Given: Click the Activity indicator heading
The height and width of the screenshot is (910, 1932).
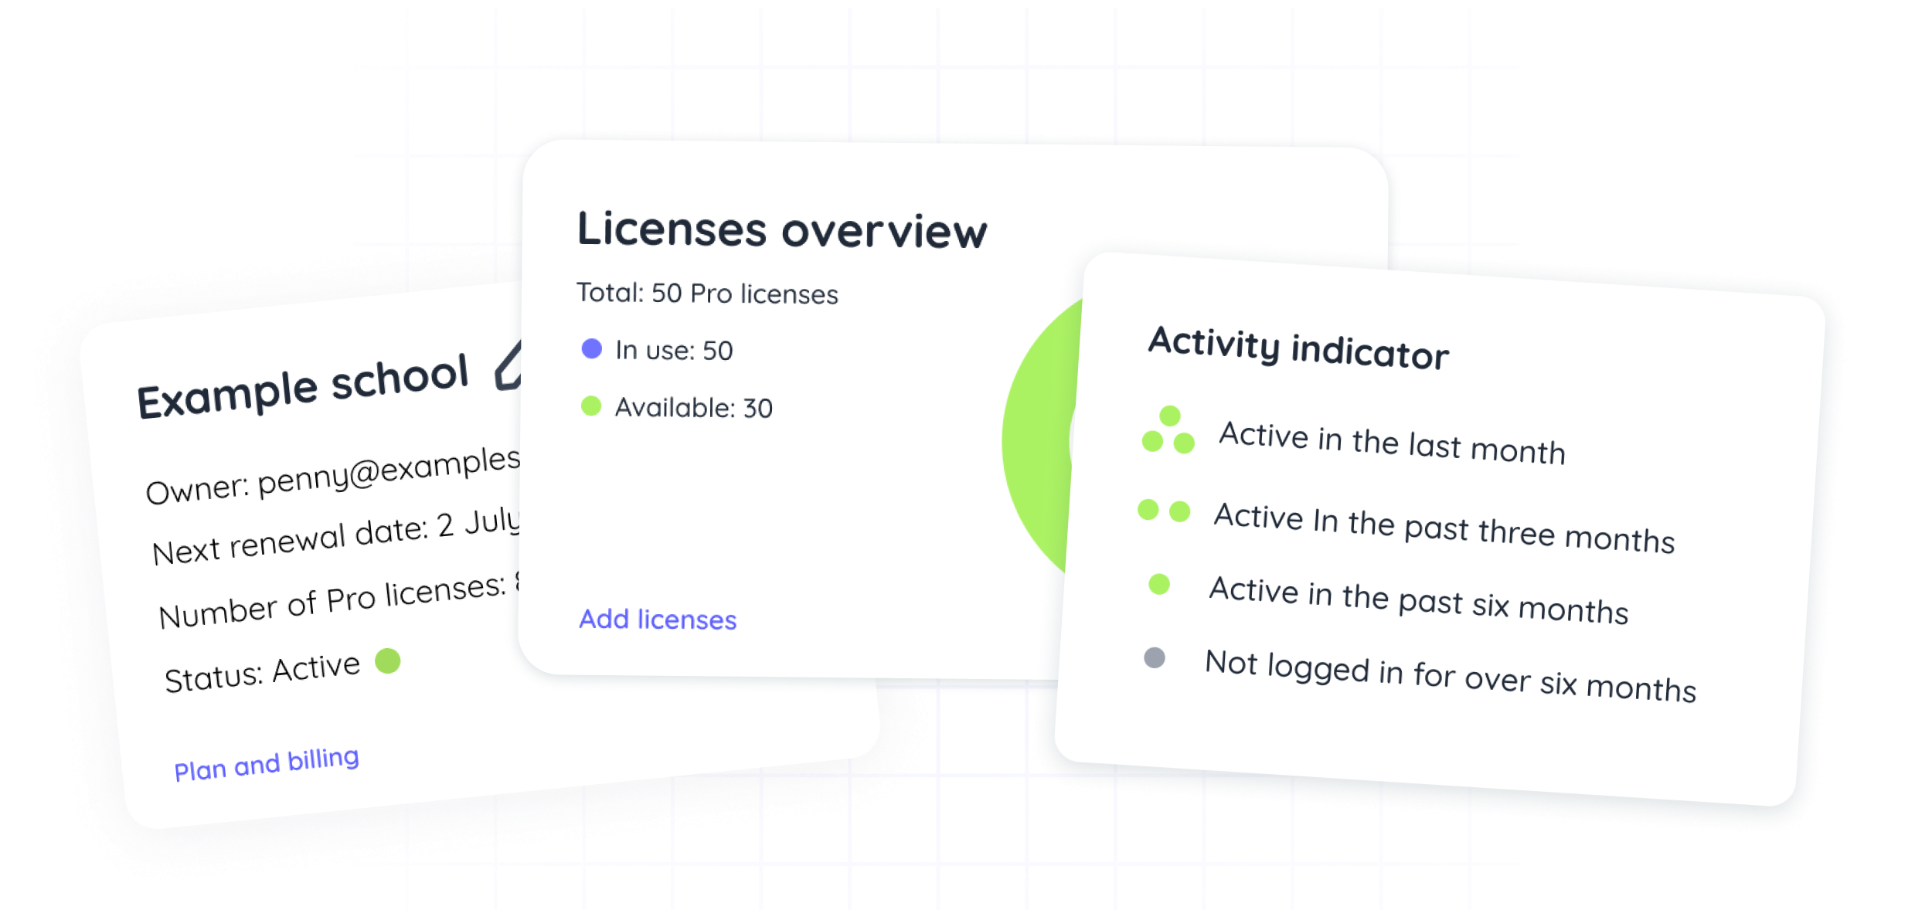Looking at the screenshot, I should click(x=1298, y=348).
